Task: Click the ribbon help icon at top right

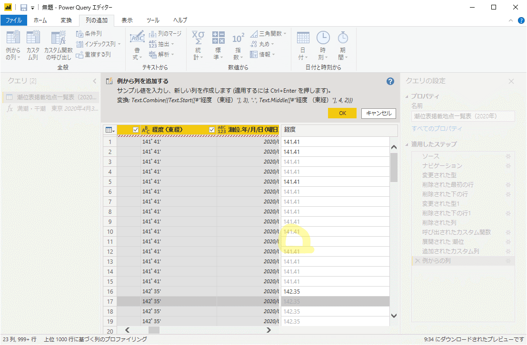Action: [x=521, y=20]
